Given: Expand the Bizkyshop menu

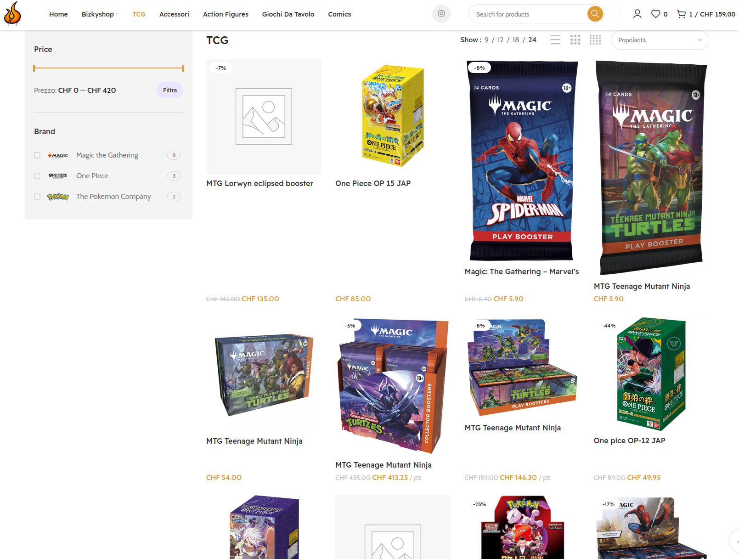Looking at the screenshot, I should coord(100,14).
